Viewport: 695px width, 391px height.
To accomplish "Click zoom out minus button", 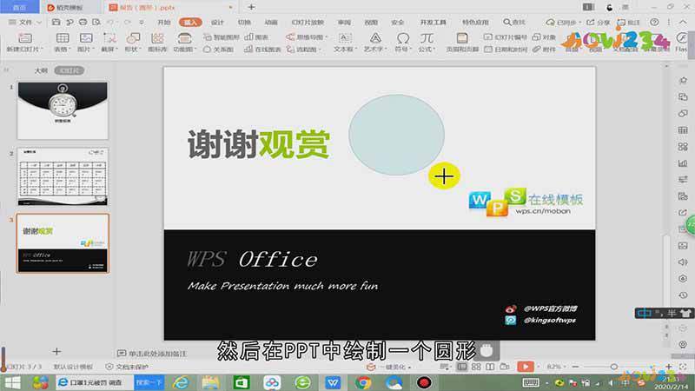I will (575, 367).
